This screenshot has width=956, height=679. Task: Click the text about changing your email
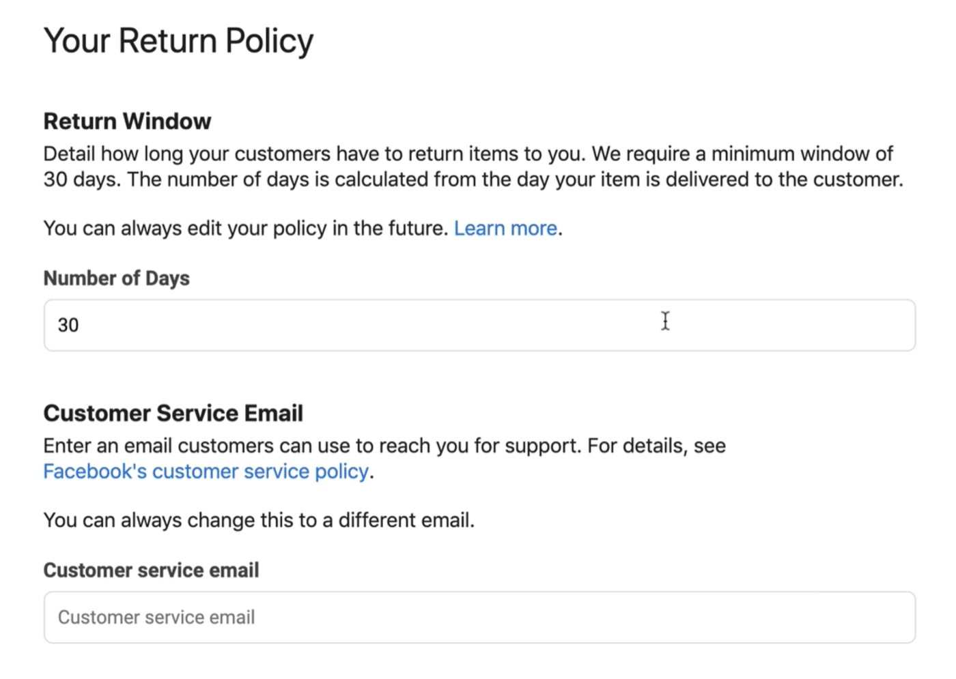pyautogui.click(x=259, y=519)
